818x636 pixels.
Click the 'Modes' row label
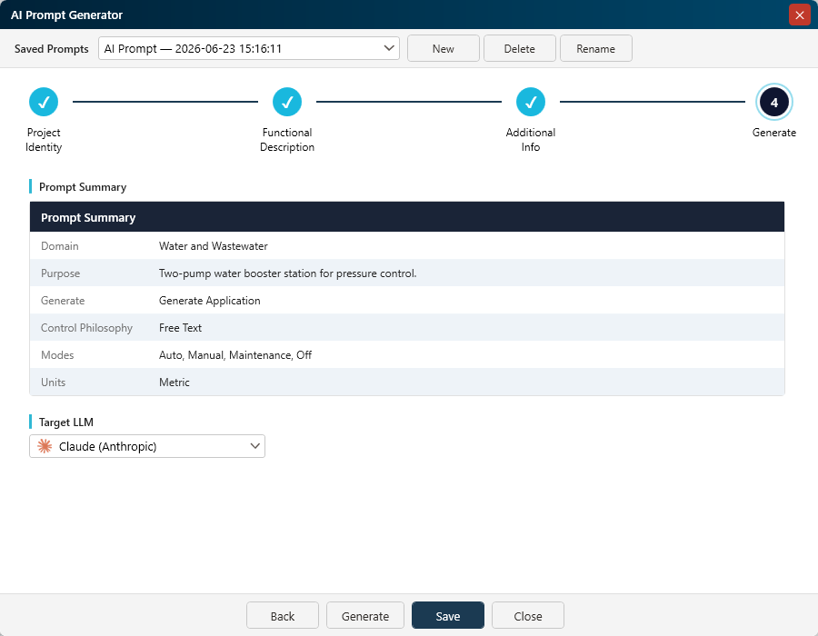57,355
